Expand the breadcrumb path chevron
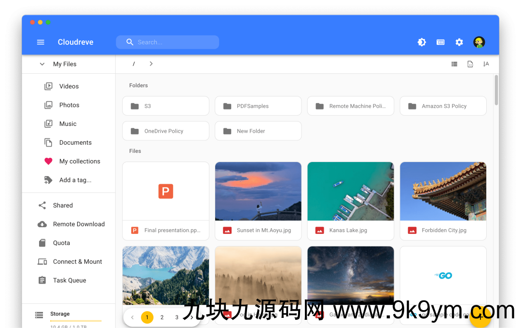The image size is (521, 328). (151, 64)
